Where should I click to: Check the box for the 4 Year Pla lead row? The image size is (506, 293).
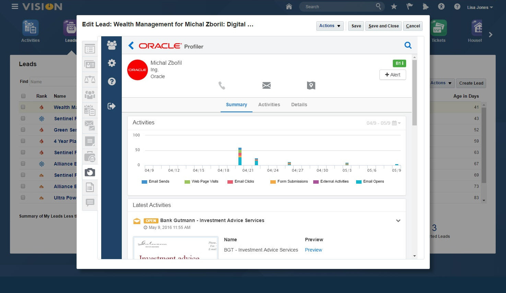[23, 141]
